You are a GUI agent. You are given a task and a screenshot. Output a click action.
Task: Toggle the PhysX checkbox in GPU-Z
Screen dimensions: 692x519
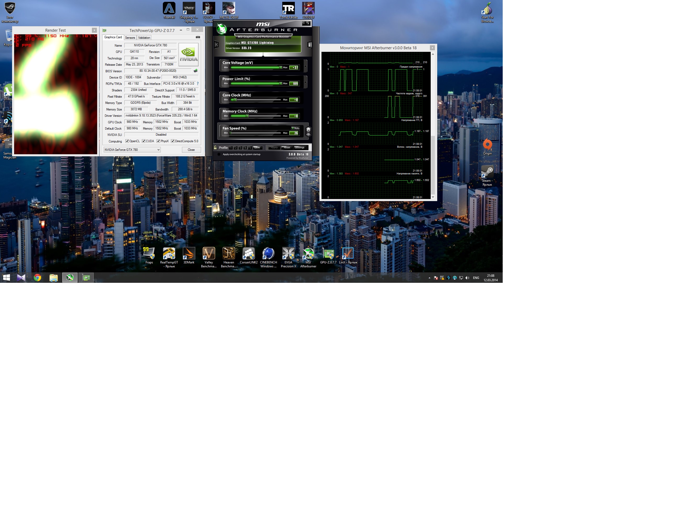click(158, 141)
